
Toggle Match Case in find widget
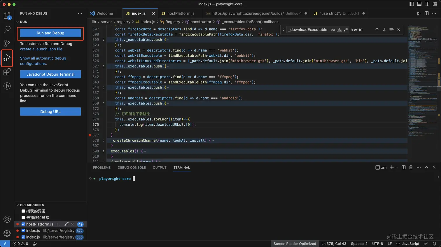click(x=333, y=30)
